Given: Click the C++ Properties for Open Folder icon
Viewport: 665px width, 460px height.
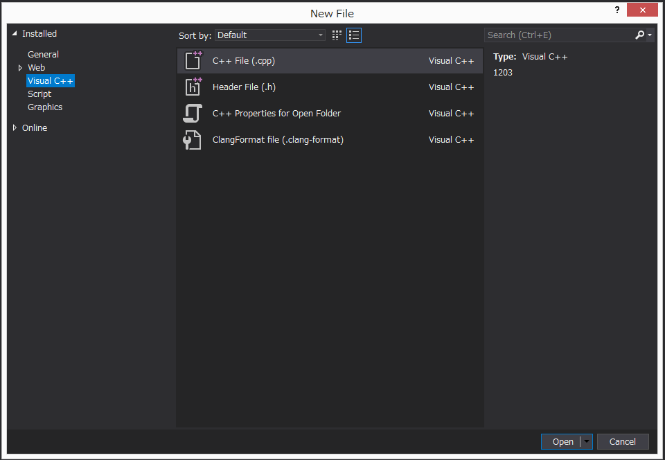Looking at the screenshot, I should [193, 113].
